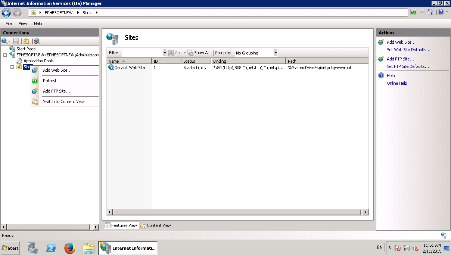This screenshot has height=256, width=451.
Task: Click the *:80 (http) binding cell
Action: (248, 68)
